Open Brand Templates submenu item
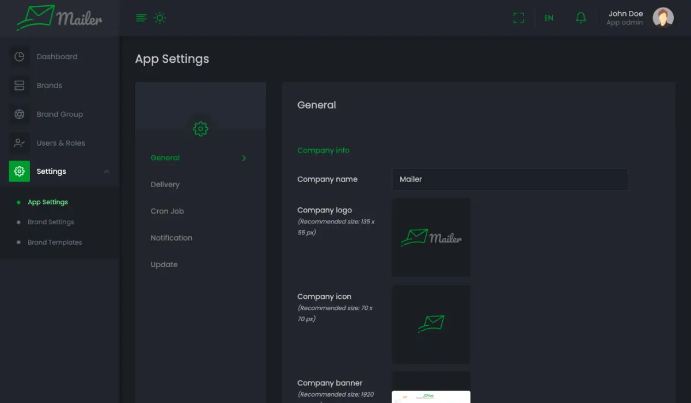The height and width of the screenshot is (403, 691). tap(55, 242)
